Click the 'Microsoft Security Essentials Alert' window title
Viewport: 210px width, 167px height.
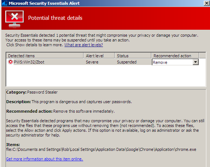coord(44,3)
